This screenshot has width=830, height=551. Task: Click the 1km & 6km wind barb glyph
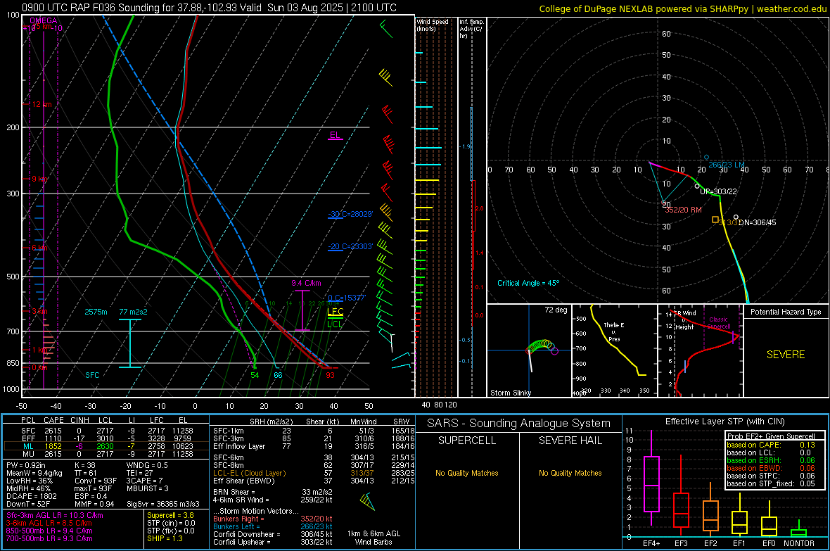pyautogui.click(x=366, y=500)
